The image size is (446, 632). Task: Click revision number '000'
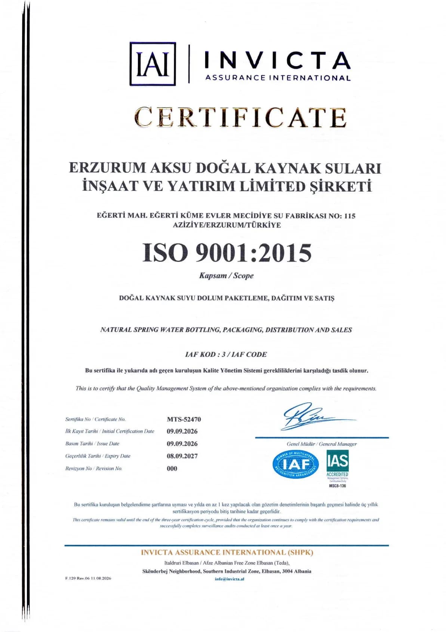pos(172,468)
